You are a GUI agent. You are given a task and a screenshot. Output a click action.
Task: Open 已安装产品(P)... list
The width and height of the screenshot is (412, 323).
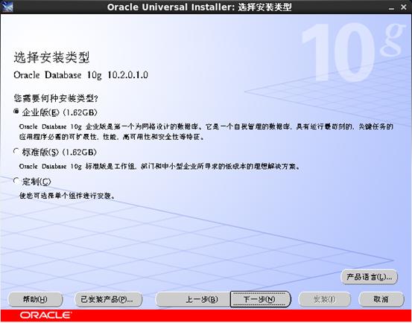109,299
